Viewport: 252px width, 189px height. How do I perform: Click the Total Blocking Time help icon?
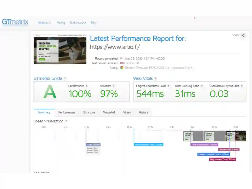202,86
